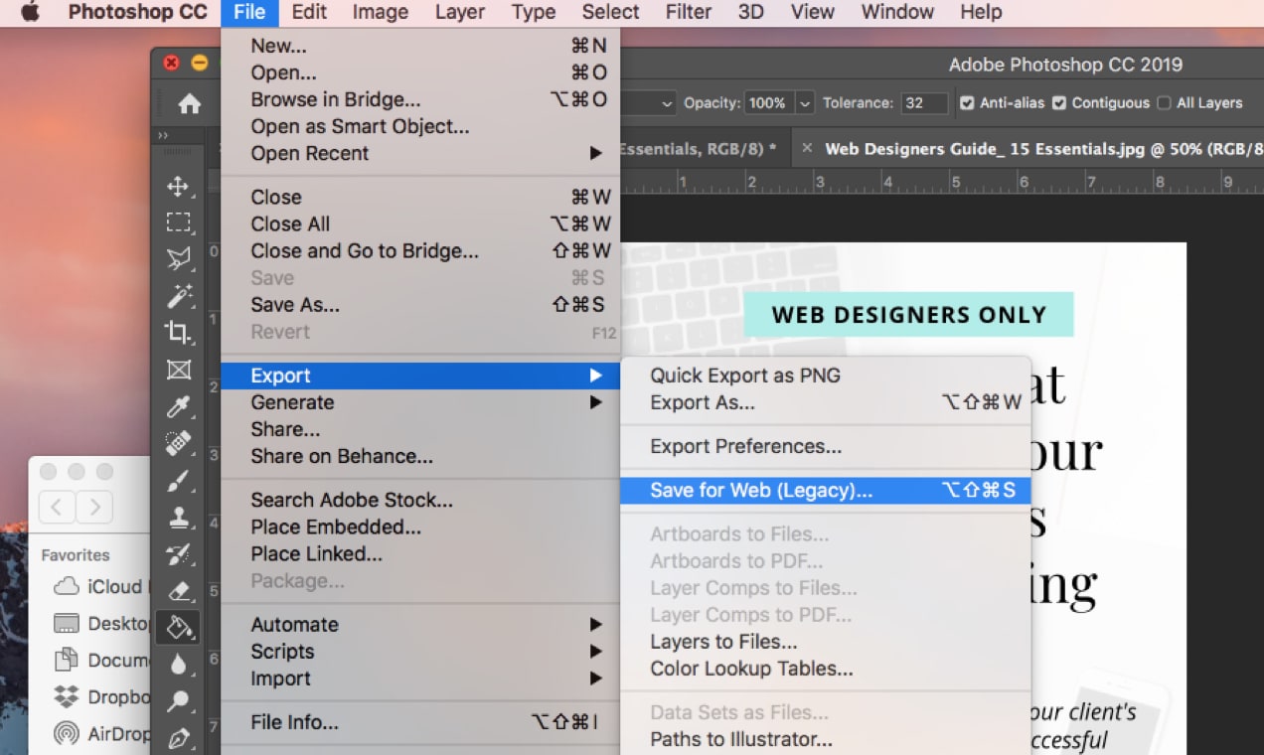
Task: Open the Filter menu
Action: [x=689, y=13]
